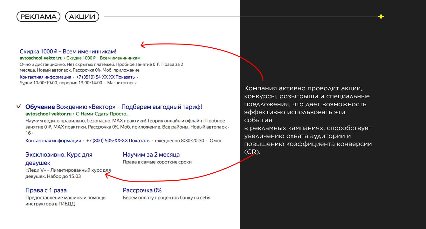Open the Научим за 2 месяца sitelink
This screenshot has height=229, width=426.
pos(151,155)
